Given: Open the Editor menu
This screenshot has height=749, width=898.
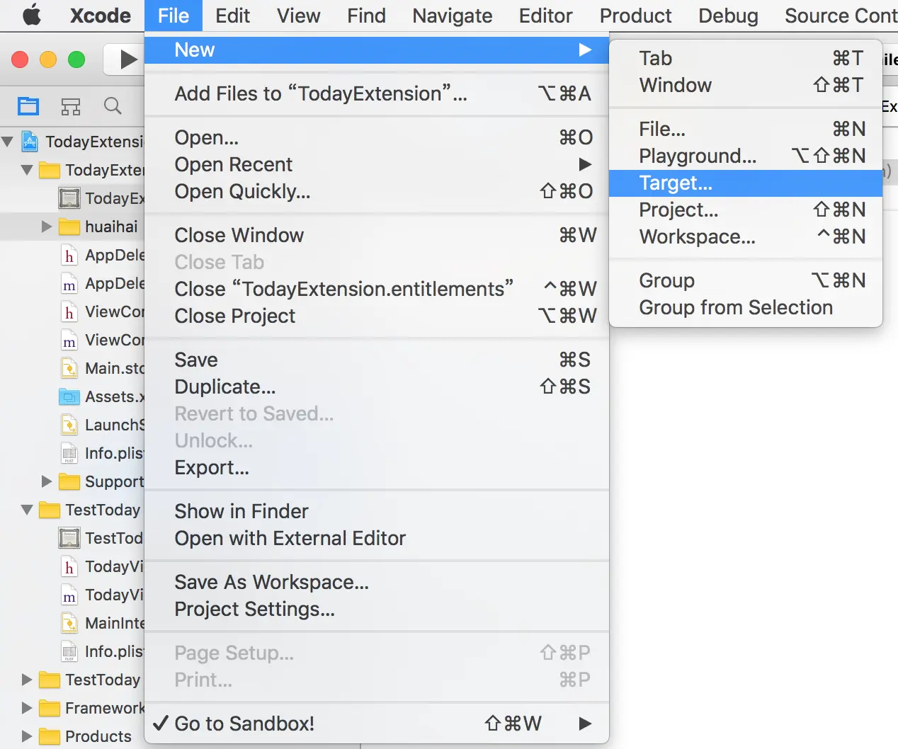Looking at the screenshot, I should click(545, 16).
